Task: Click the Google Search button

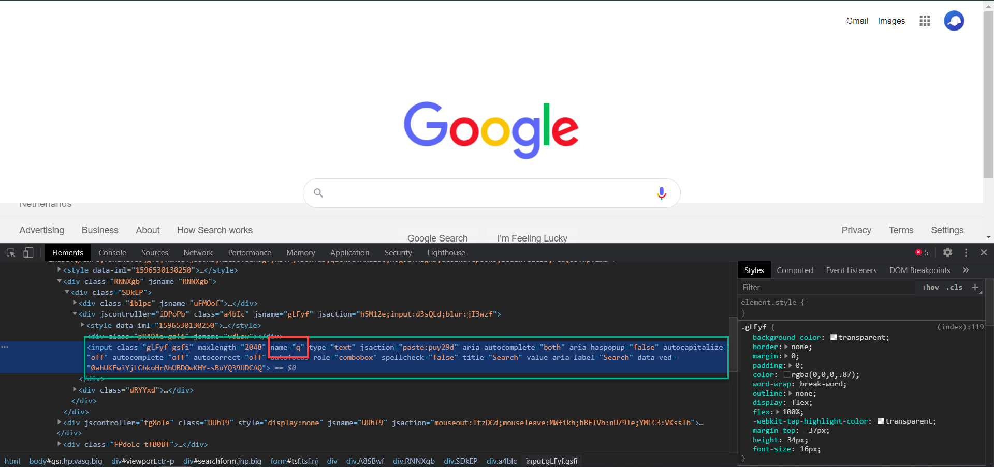Action: (x=437, y=237)
